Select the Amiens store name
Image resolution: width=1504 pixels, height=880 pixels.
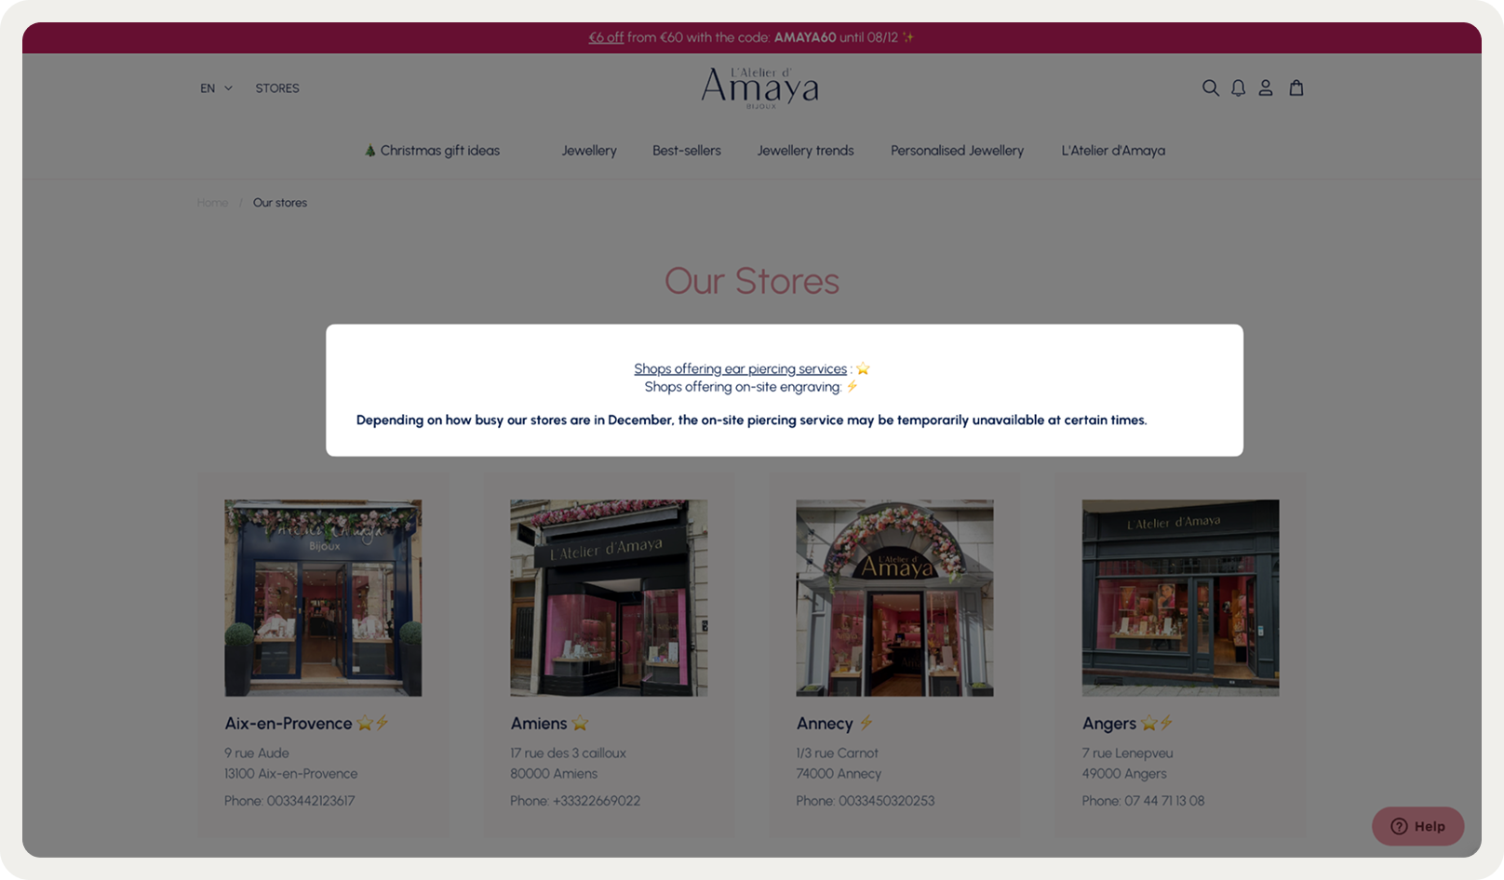coord(538,724)
